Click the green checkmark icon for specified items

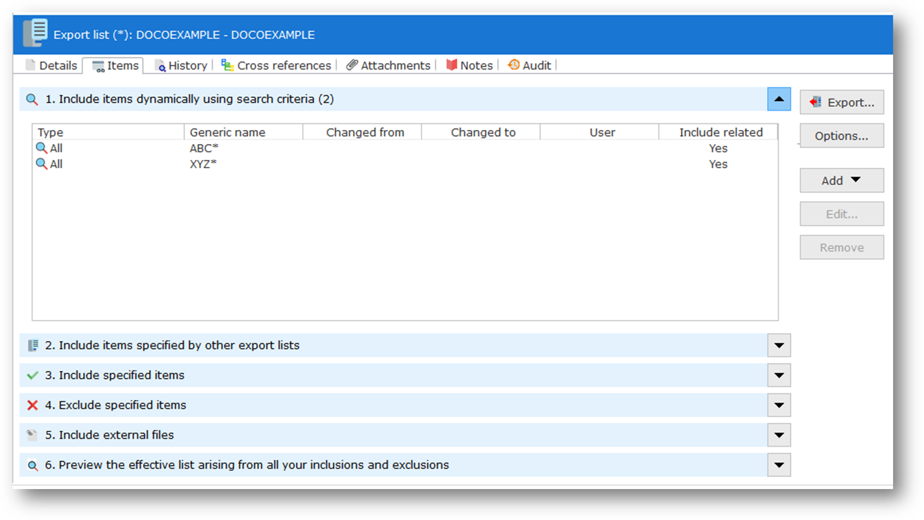pos(33,375)
